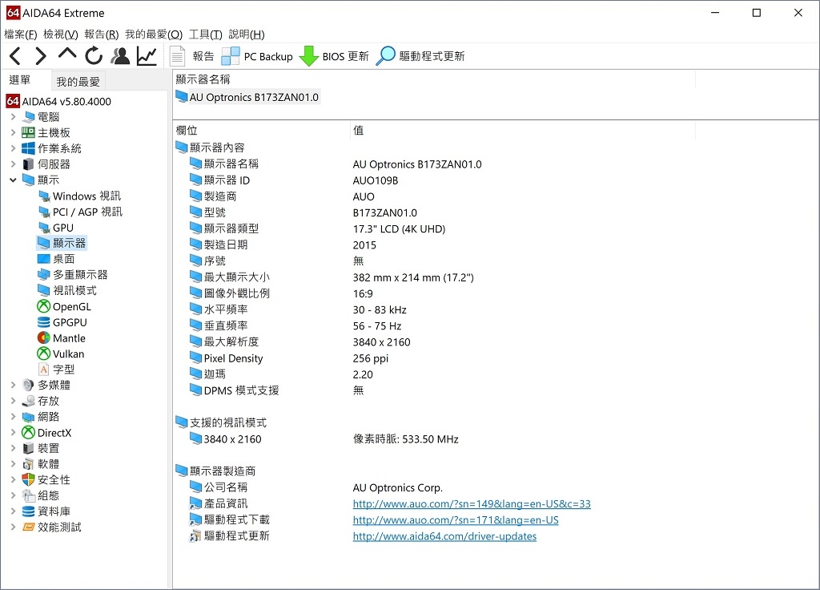Expand the 裝置 tree node
The width and height of the screenshot is (820, 590).
(13, 448)
